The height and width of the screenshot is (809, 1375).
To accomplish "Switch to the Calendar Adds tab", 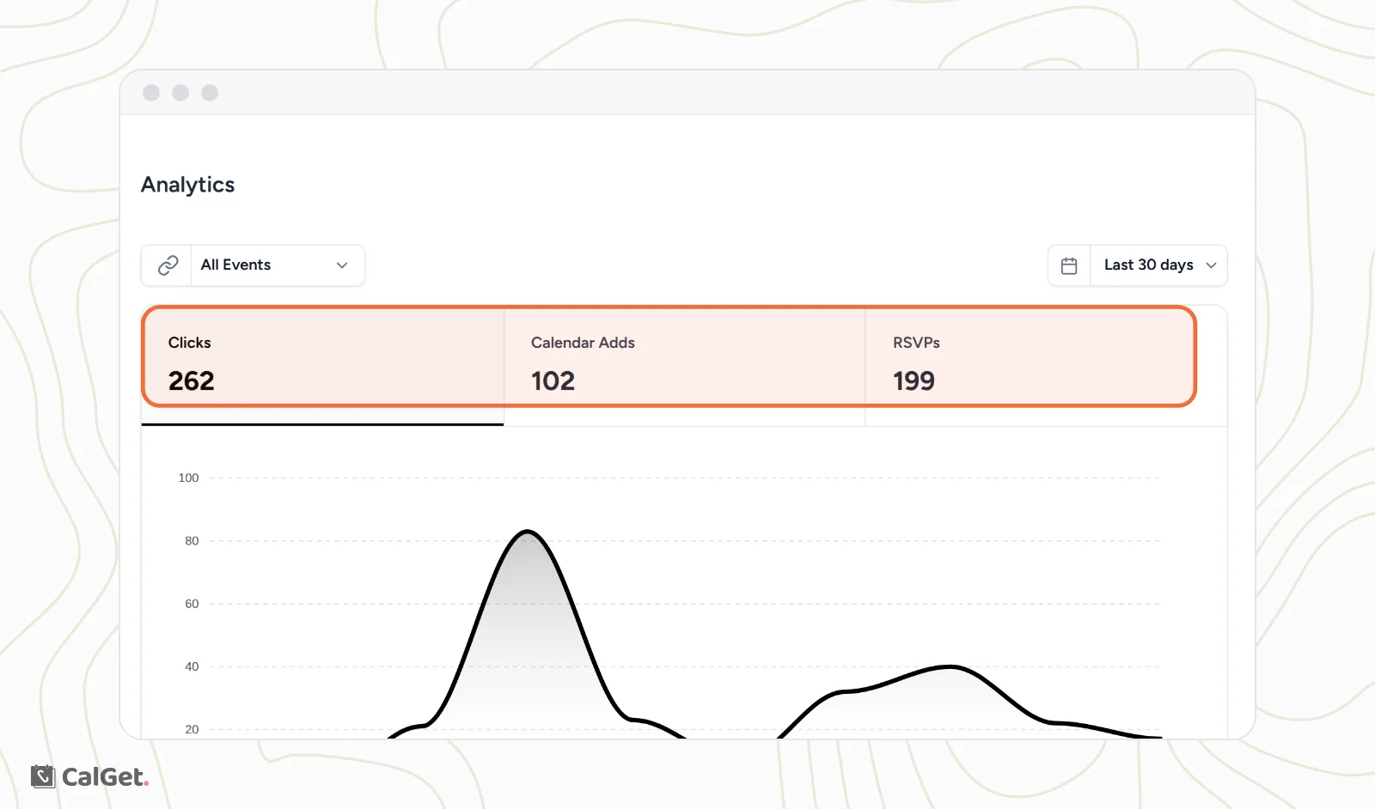I will click(x=684, y=366).
